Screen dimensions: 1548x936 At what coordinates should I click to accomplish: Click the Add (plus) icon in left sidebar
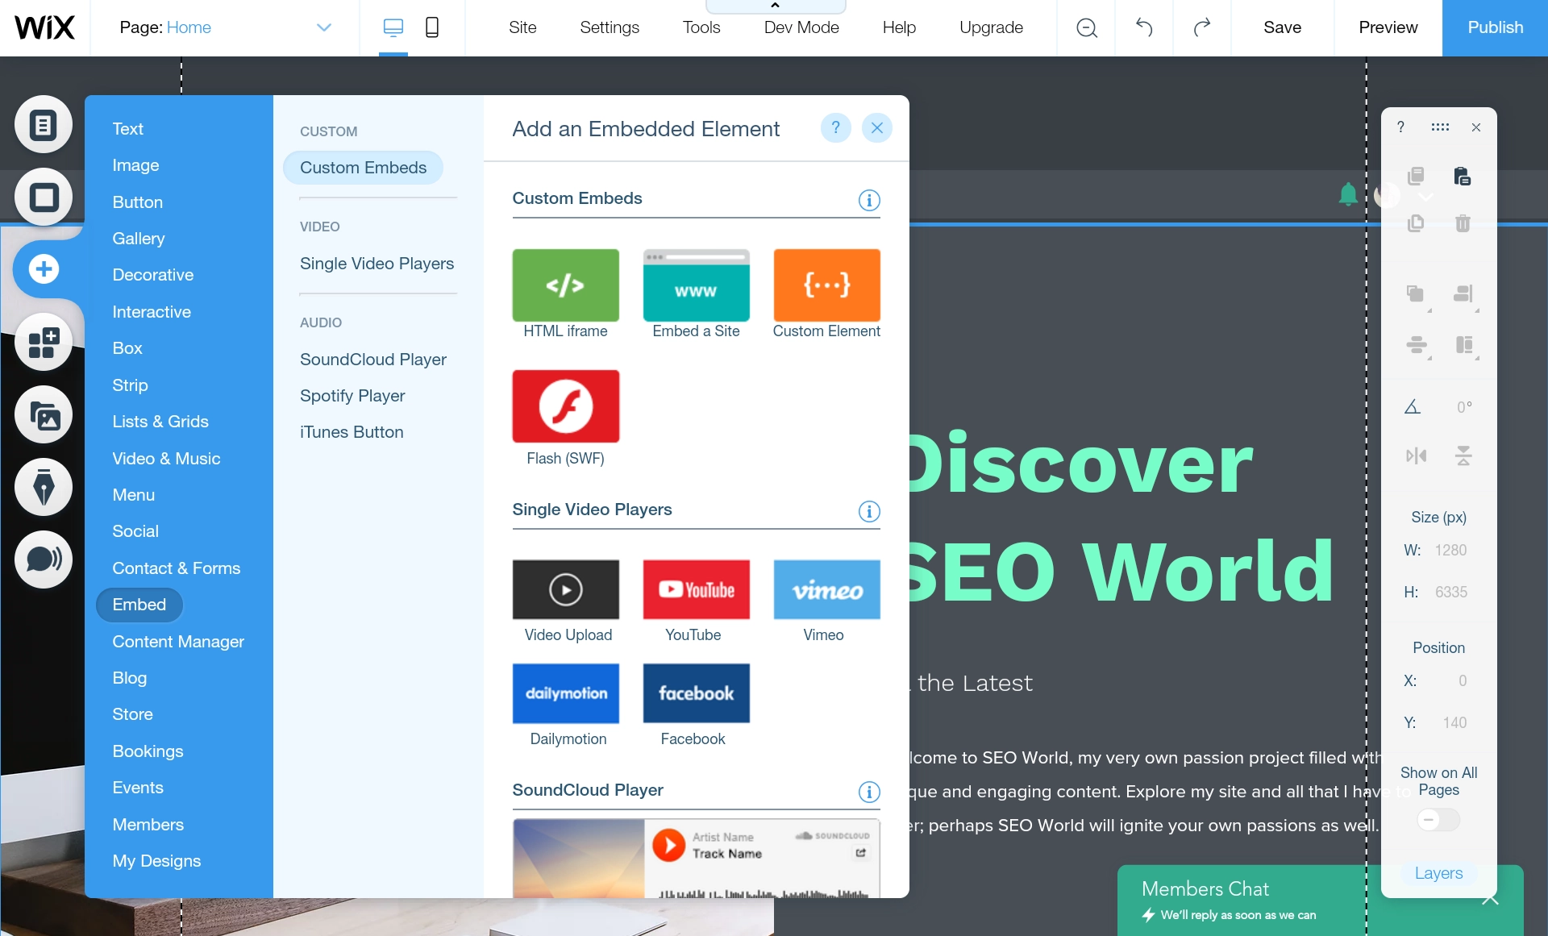(x=44, y=268)
